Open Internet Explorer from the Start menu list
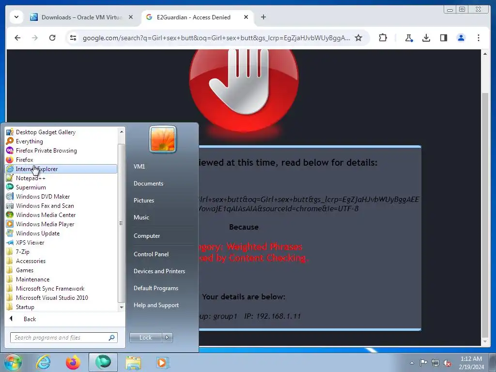This screenshot has height=372, width=496. point(61,169)
